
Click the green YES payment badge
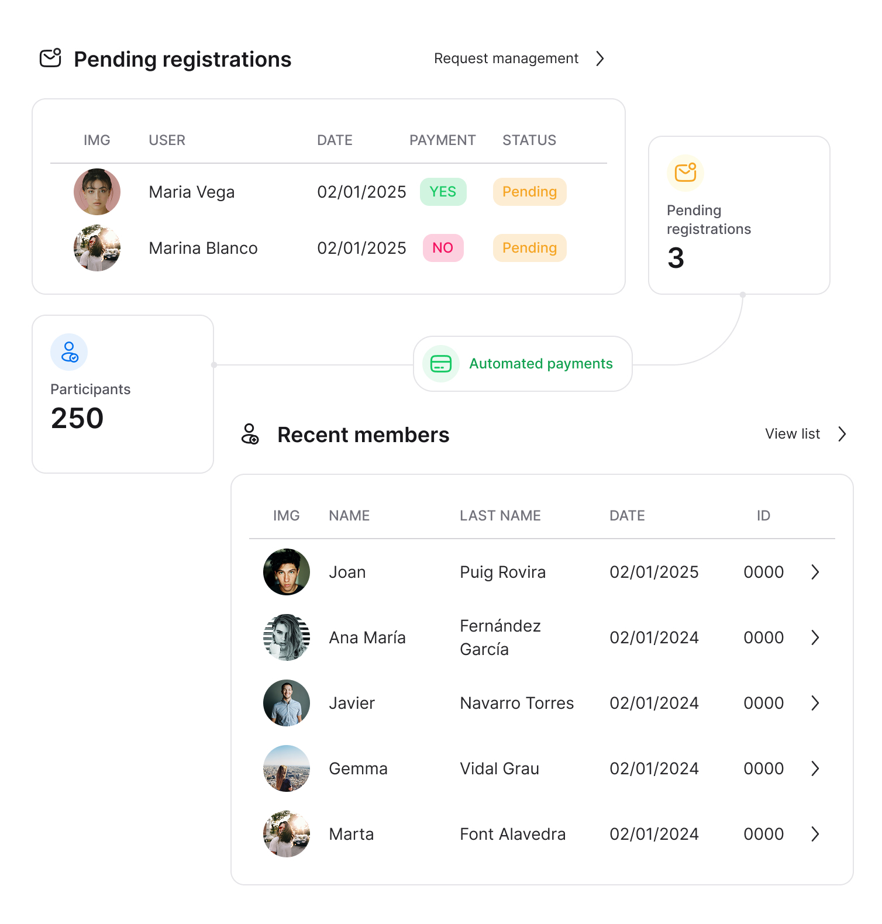[x=443, y=192]
